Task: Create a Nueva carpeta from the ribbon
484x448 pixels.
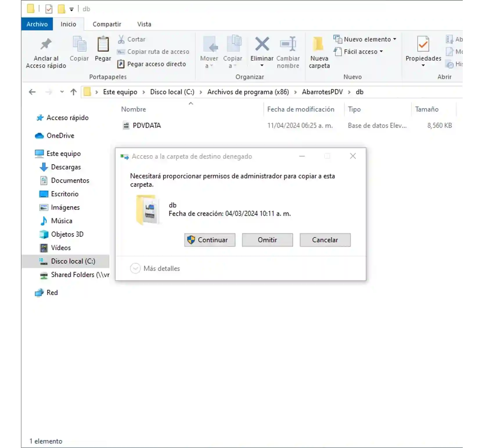Action: [x=319, y=52]
